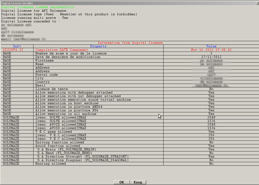Click the Property column header
Image resolution: width=259 pixels, height=185 pixels.
pos(98,46)
